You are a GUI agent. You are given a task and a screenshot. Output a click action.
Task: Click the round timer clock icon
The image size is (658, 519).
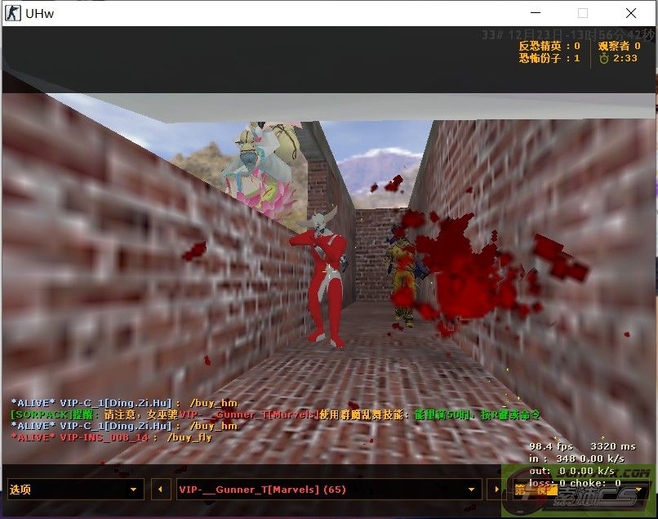tap(604, 58)
